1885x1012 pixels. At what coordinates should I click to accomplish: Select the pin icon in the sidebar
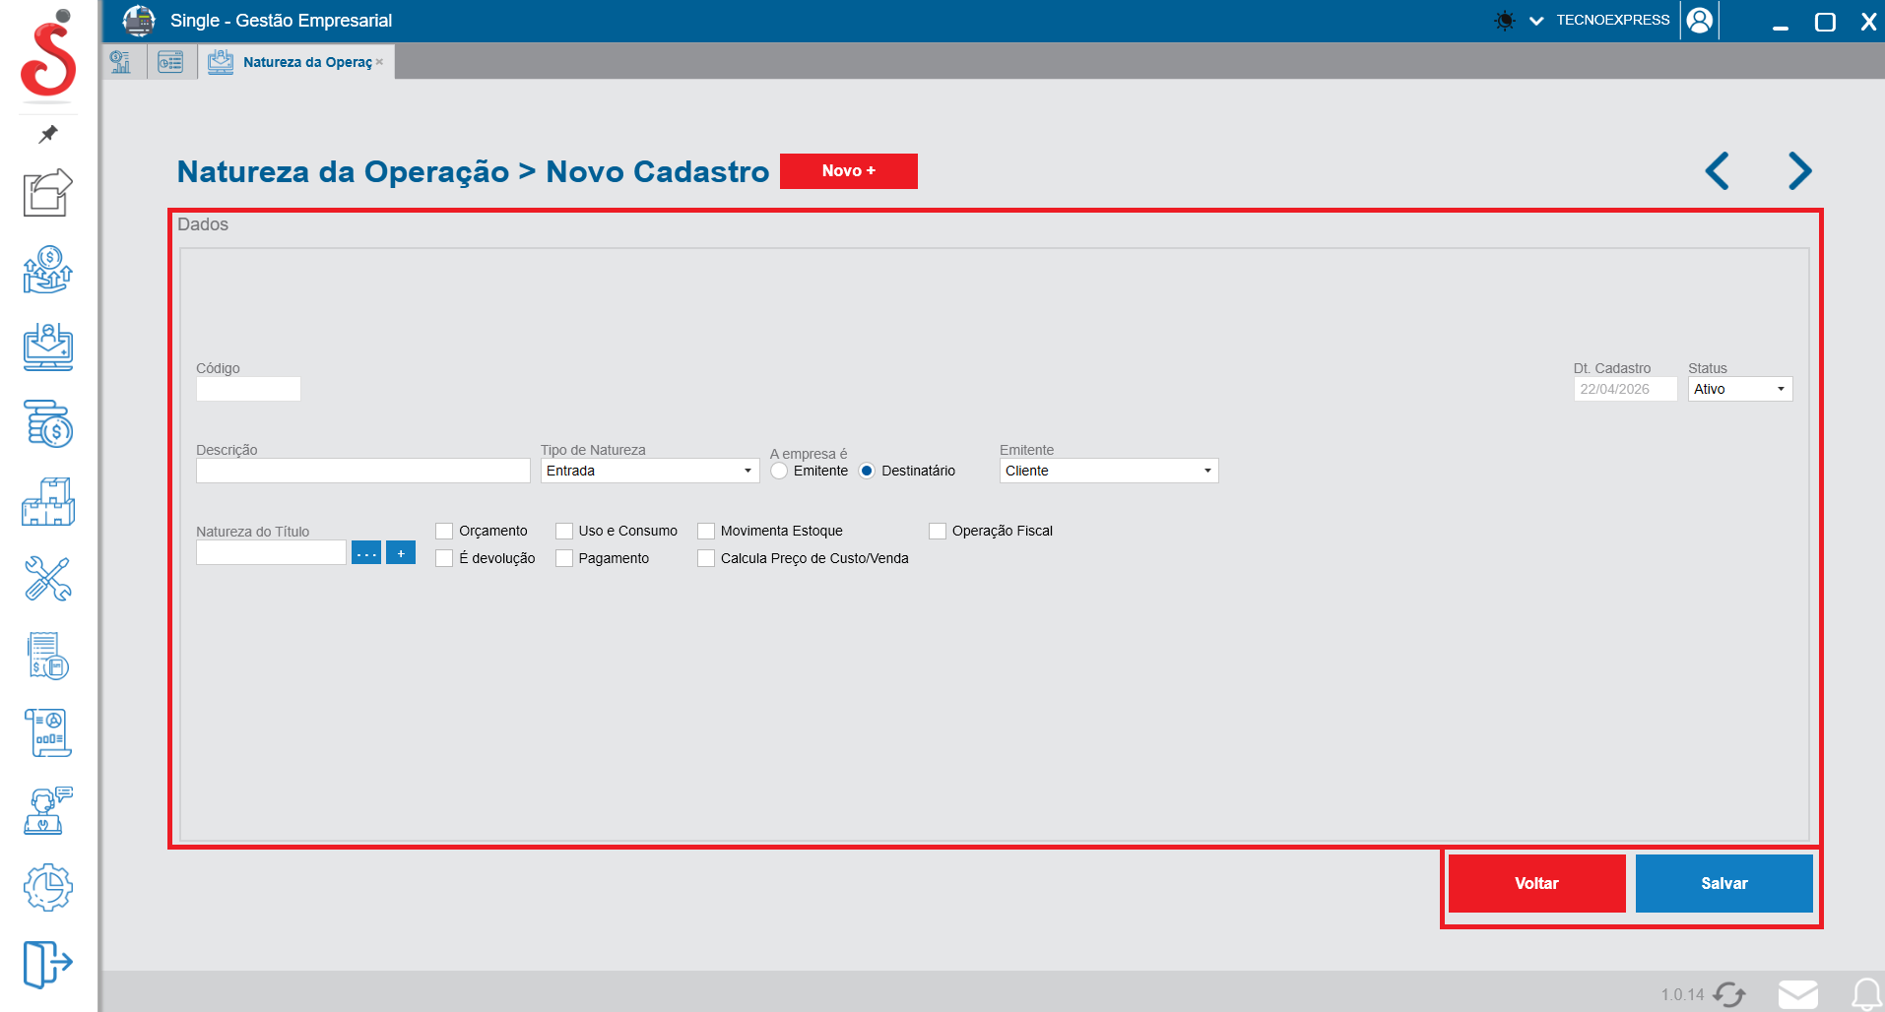[46, 135]
